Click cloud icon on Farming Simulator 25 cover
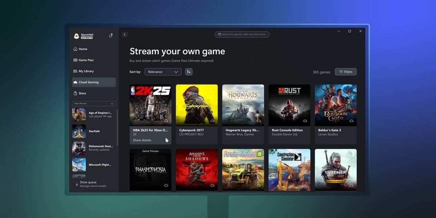The width and height of the screenshot is (436, 218). (259, 185)
